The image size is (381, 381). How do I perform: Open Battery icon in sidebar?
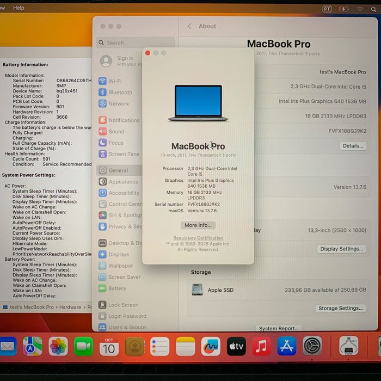pos(102,288)
